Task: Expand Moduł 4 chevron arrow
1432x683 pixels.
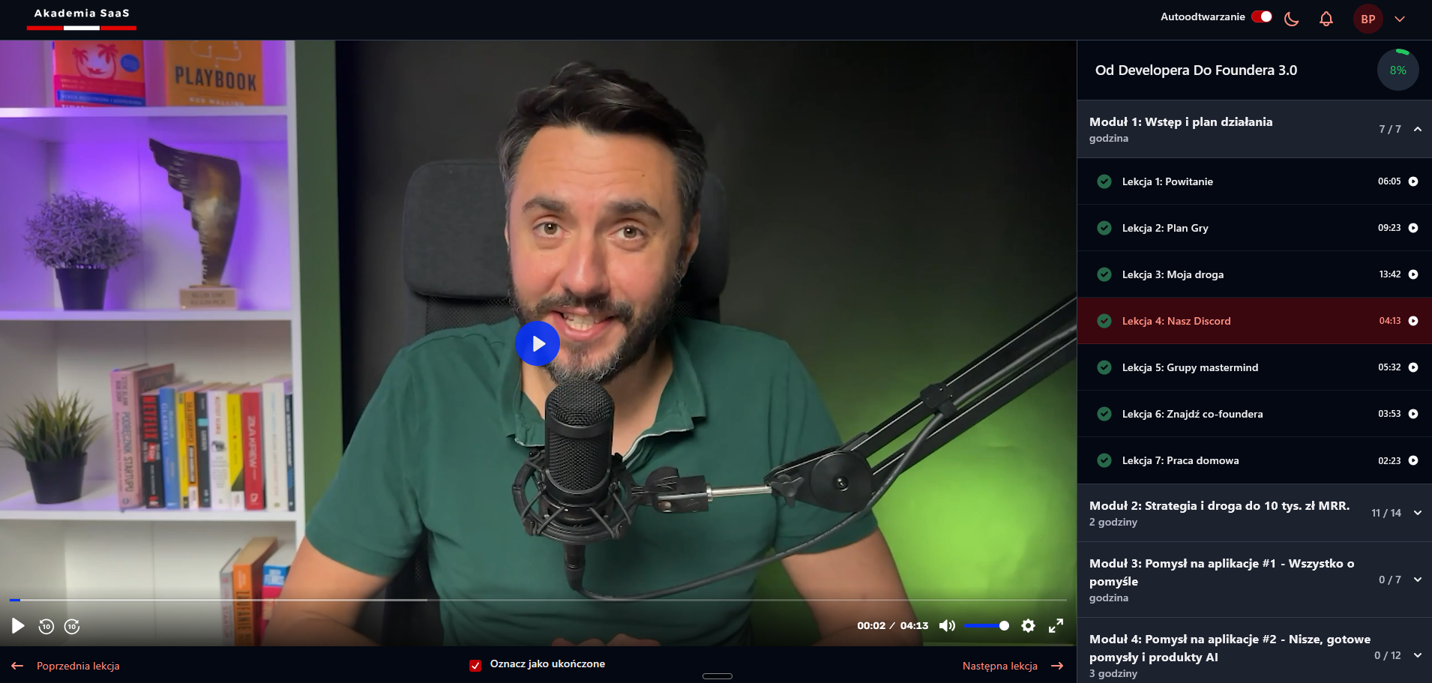Action: point(1418,655)
